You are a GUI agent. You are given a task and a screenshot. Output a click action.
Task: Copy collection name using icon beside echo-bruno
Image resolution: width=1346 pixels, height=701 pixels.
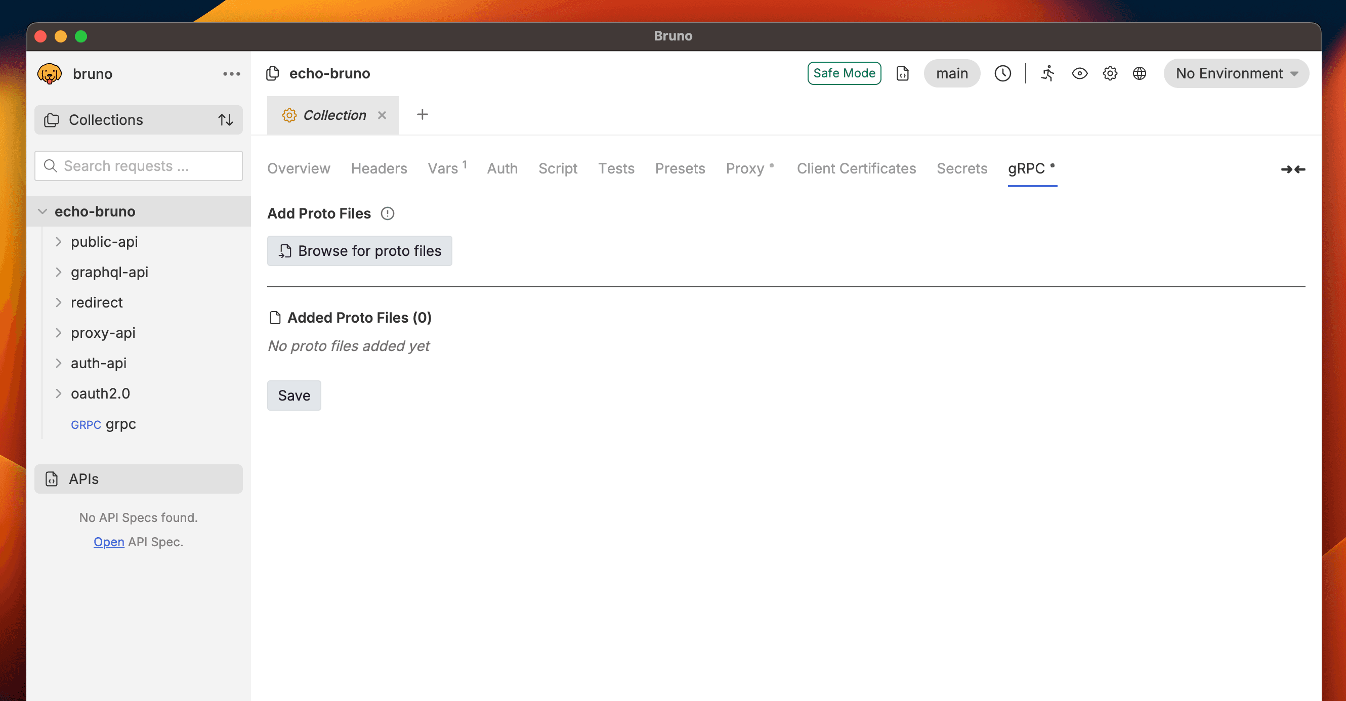pos(272,74)
